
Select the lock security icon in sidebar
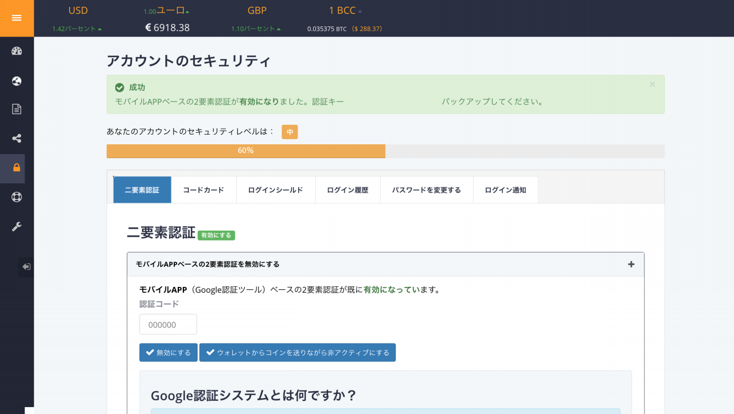click(17, 168)
